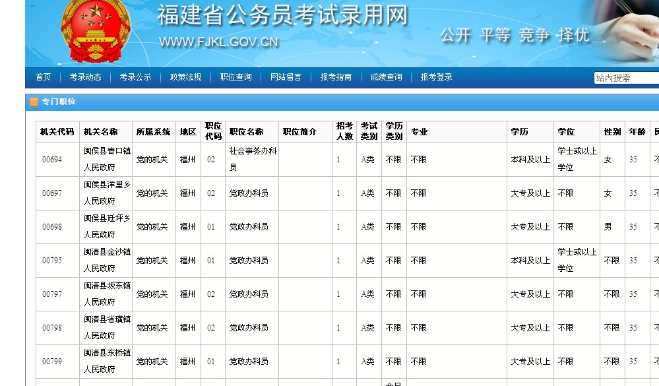Click the 报考登录 login entry

pyautogui.click(x=437, y=77)
